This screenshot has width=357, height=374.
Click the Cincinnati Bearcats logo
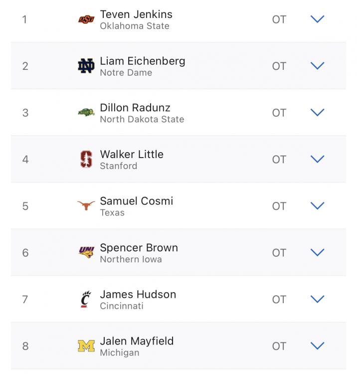point(86,299)
